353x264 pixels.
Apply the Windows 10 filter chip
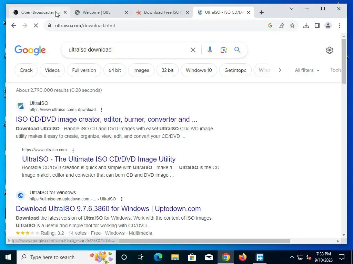(x=199, y=70)
